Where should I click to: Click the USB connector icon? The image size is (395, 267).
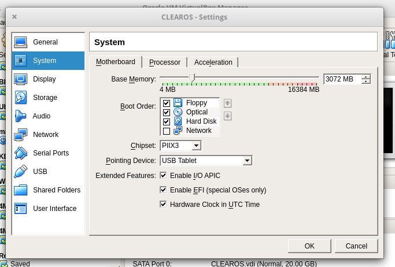21,172
